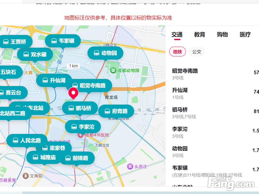Click the 前锋路 station marker

click(x=77, y=158)
